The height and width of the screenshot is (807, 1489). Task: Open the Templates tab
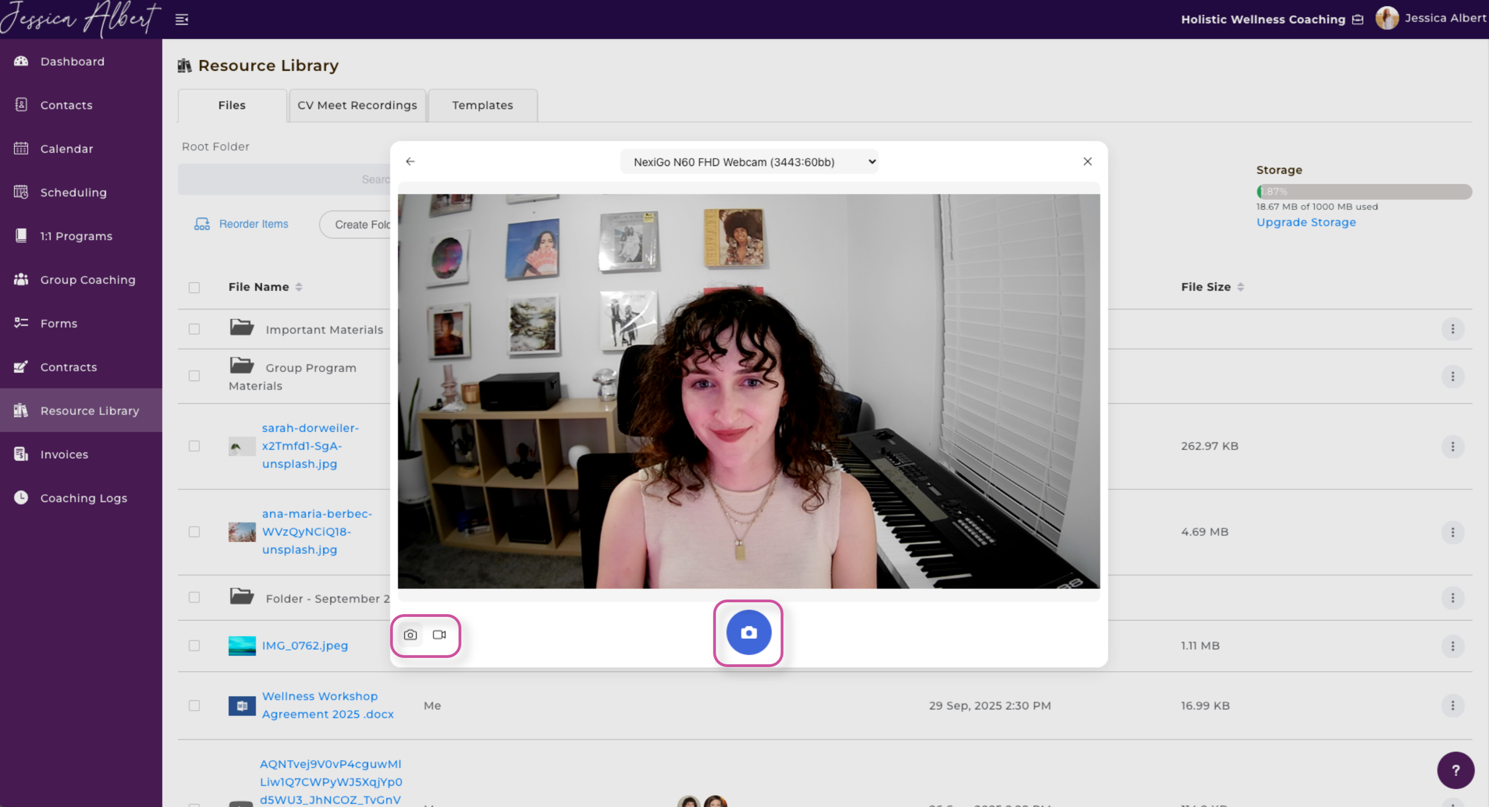click(x=482, y=105)
